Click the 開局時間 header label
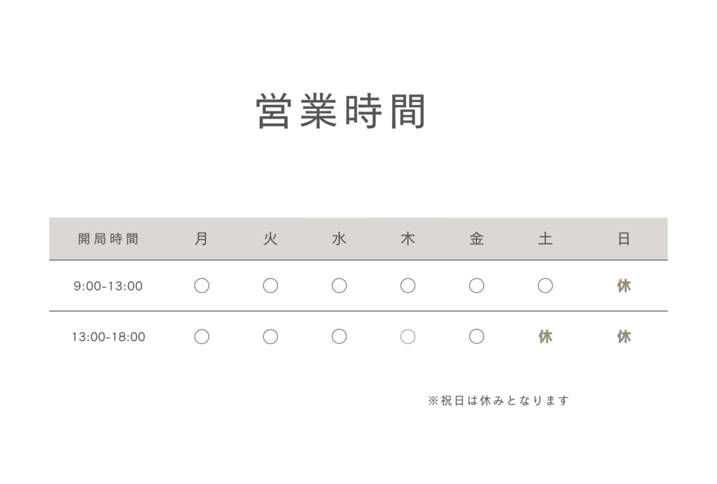This screenshot has height=484, width=717. pyautogui.click(x=109, y=239)
